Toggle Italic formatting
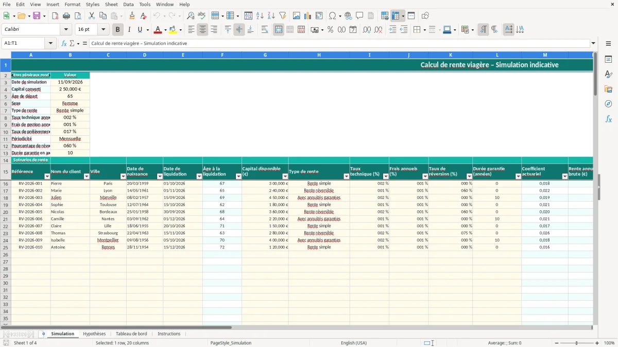This screenshot has width=618, height=347. click(x=129, y=30)
